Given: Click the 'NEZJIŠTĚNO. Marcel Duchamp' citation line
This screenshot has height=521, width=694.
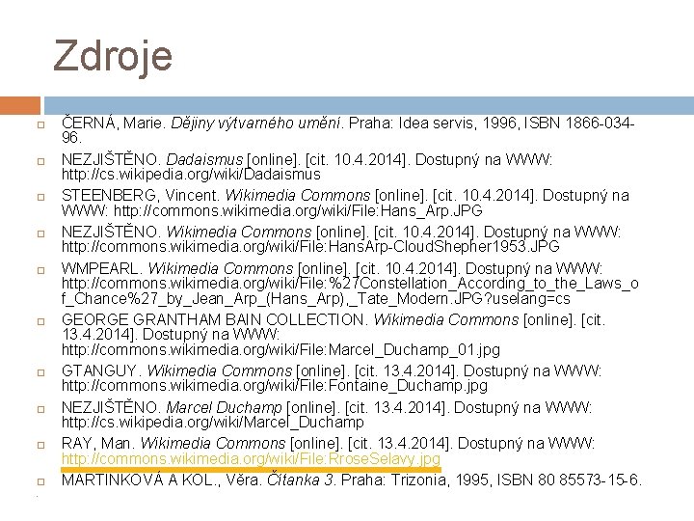Looking at the screenshot, I should (x=327, y=407).
